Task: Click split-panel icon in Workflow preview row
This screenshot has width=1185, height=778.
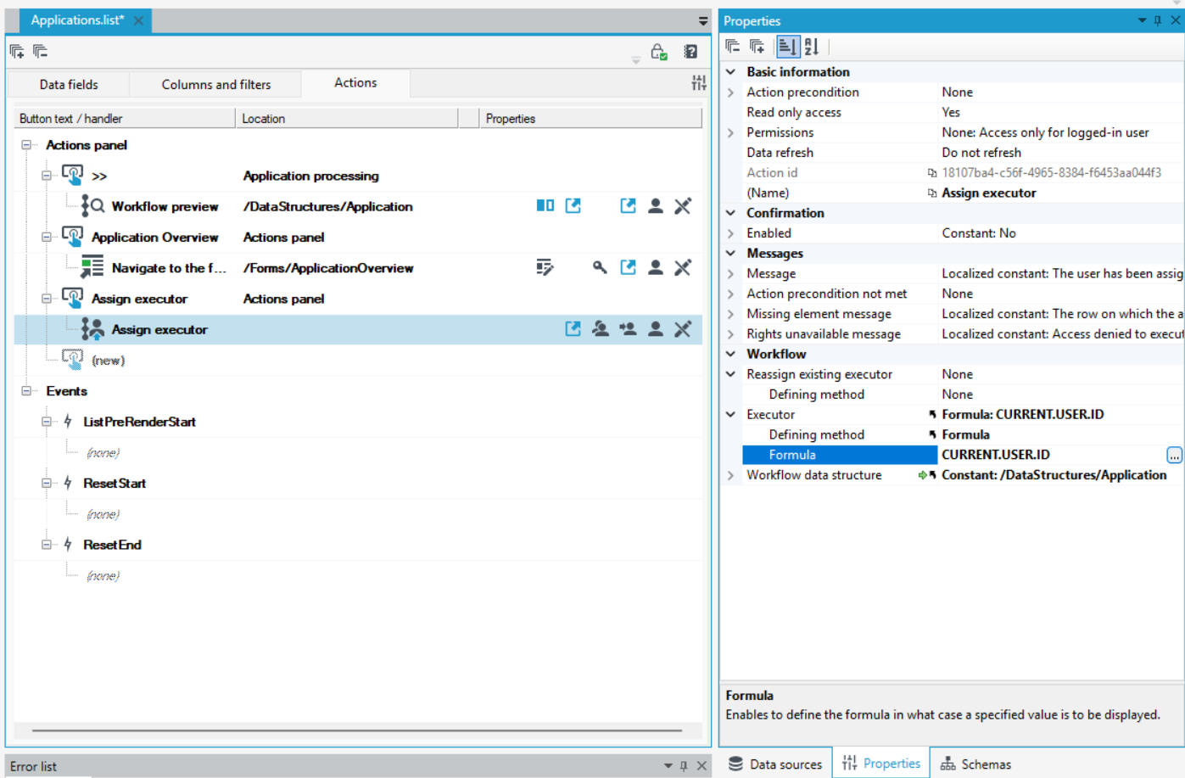Action: coord(545,205)
